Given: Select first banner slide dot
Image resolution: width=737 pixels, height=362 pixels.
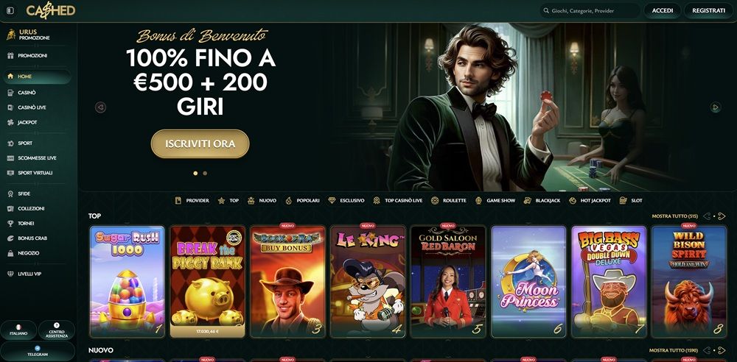Looking at the screenshot, I should coord(195,173).
